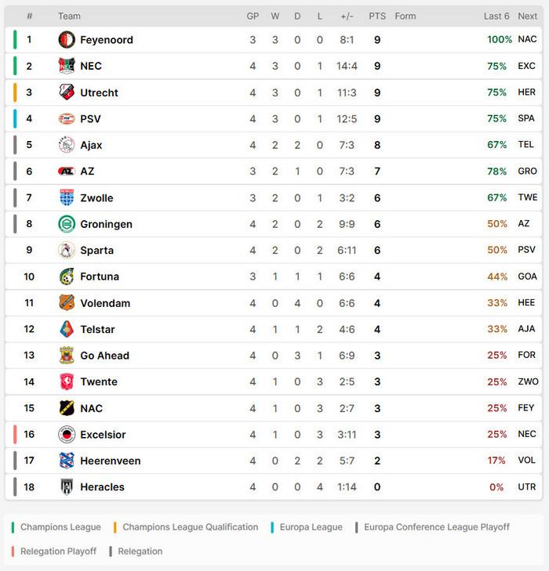This screenshot has height=571, width=549.
Task: Sort by GP column header
Action: [x=253, y=16]
